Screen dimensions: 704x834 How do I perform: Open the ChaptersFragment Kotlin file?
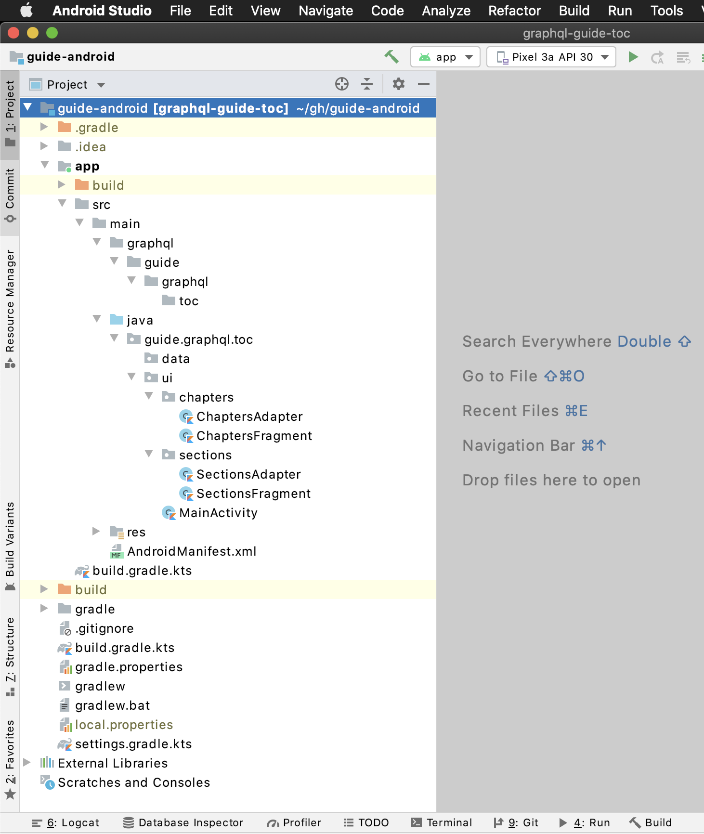pyautogui.click(x=246, y=436)
